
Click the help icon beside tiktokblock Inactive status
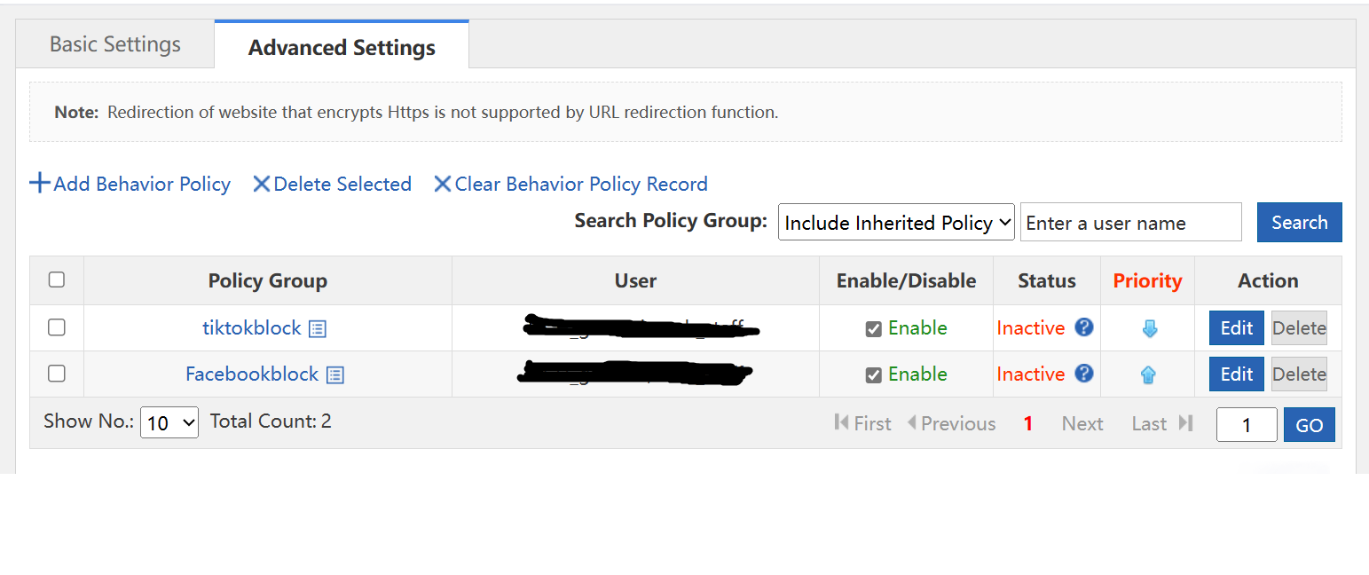(1083, 327)
